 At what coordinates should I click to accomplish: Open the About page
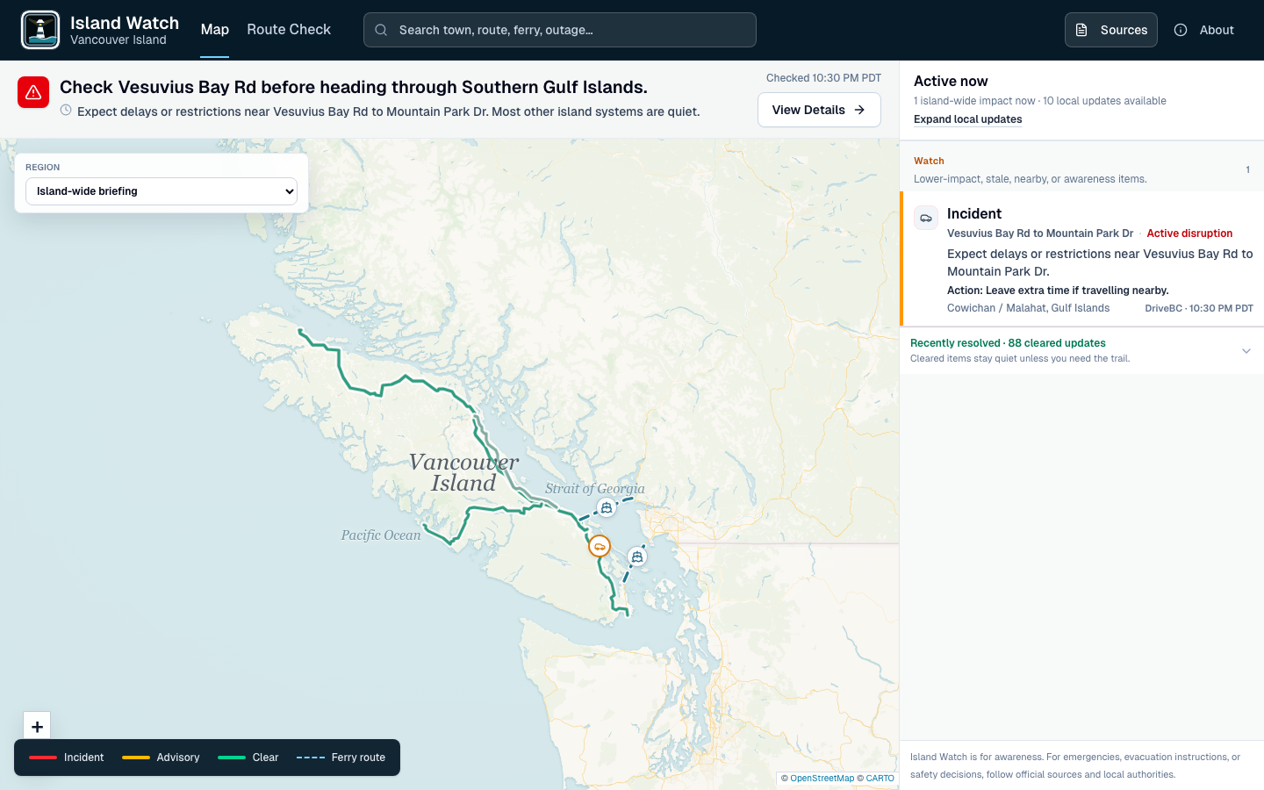(1204, 30)
